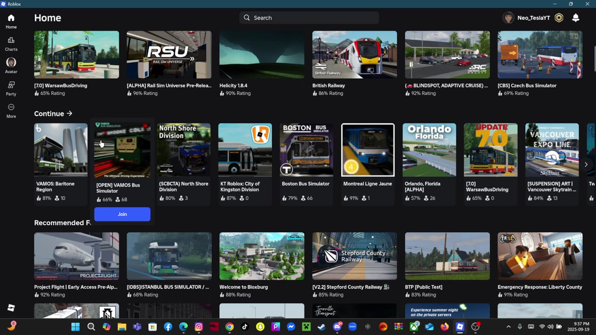596x335 pixels.
Task: Open the Blindspot, Adaptive Cruise game thumbnail
Action: 447,54
